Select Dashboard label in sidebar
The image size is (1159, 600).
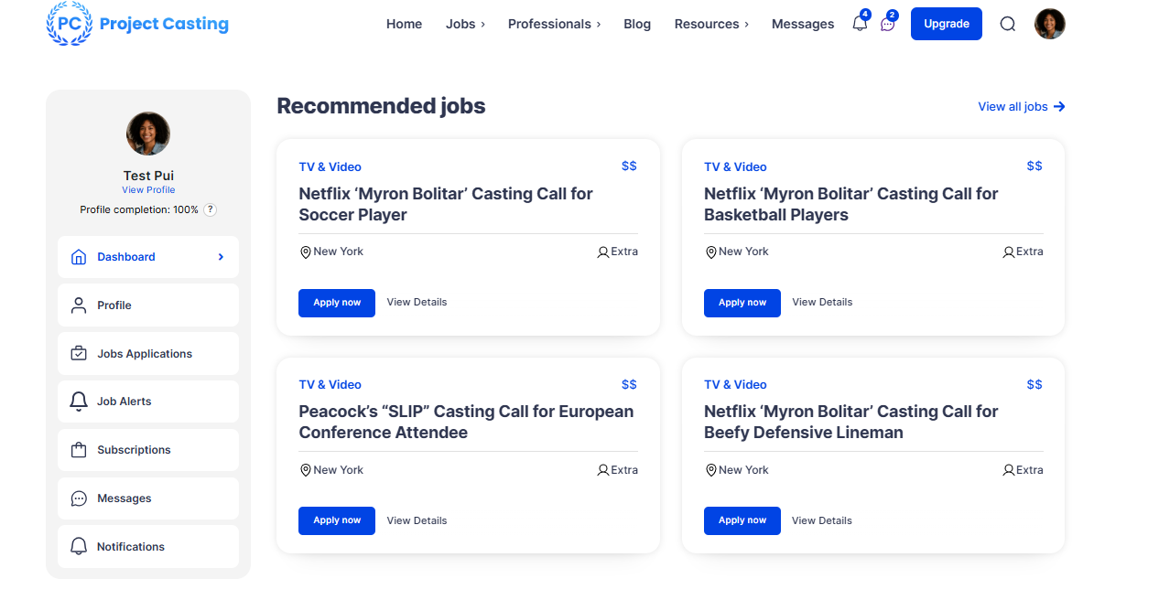[x=126, y=257]
